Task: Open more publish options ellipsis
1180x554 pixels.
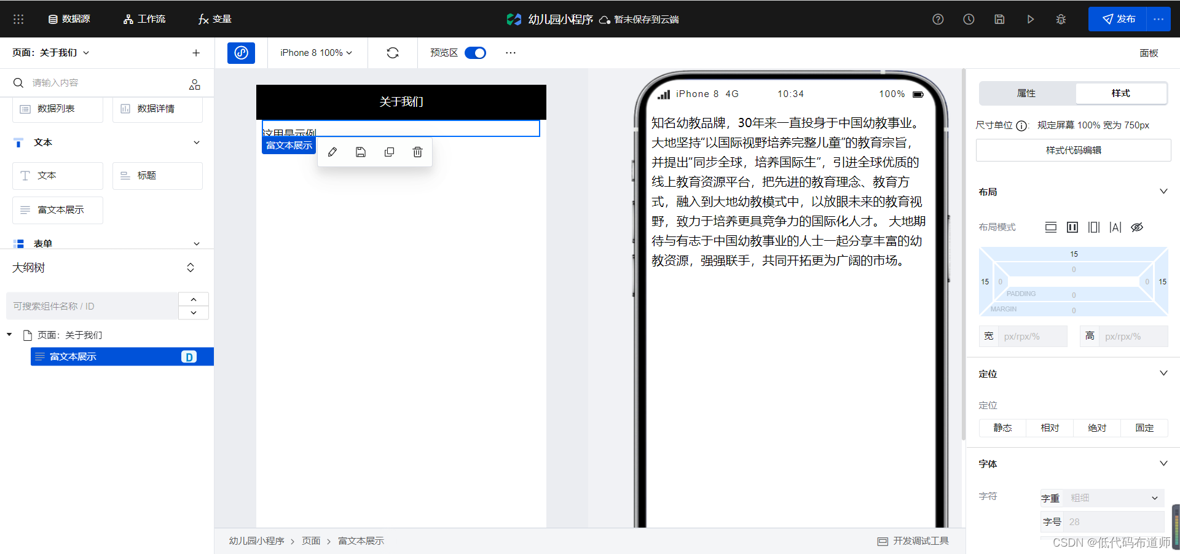Action: (1158, 19)
